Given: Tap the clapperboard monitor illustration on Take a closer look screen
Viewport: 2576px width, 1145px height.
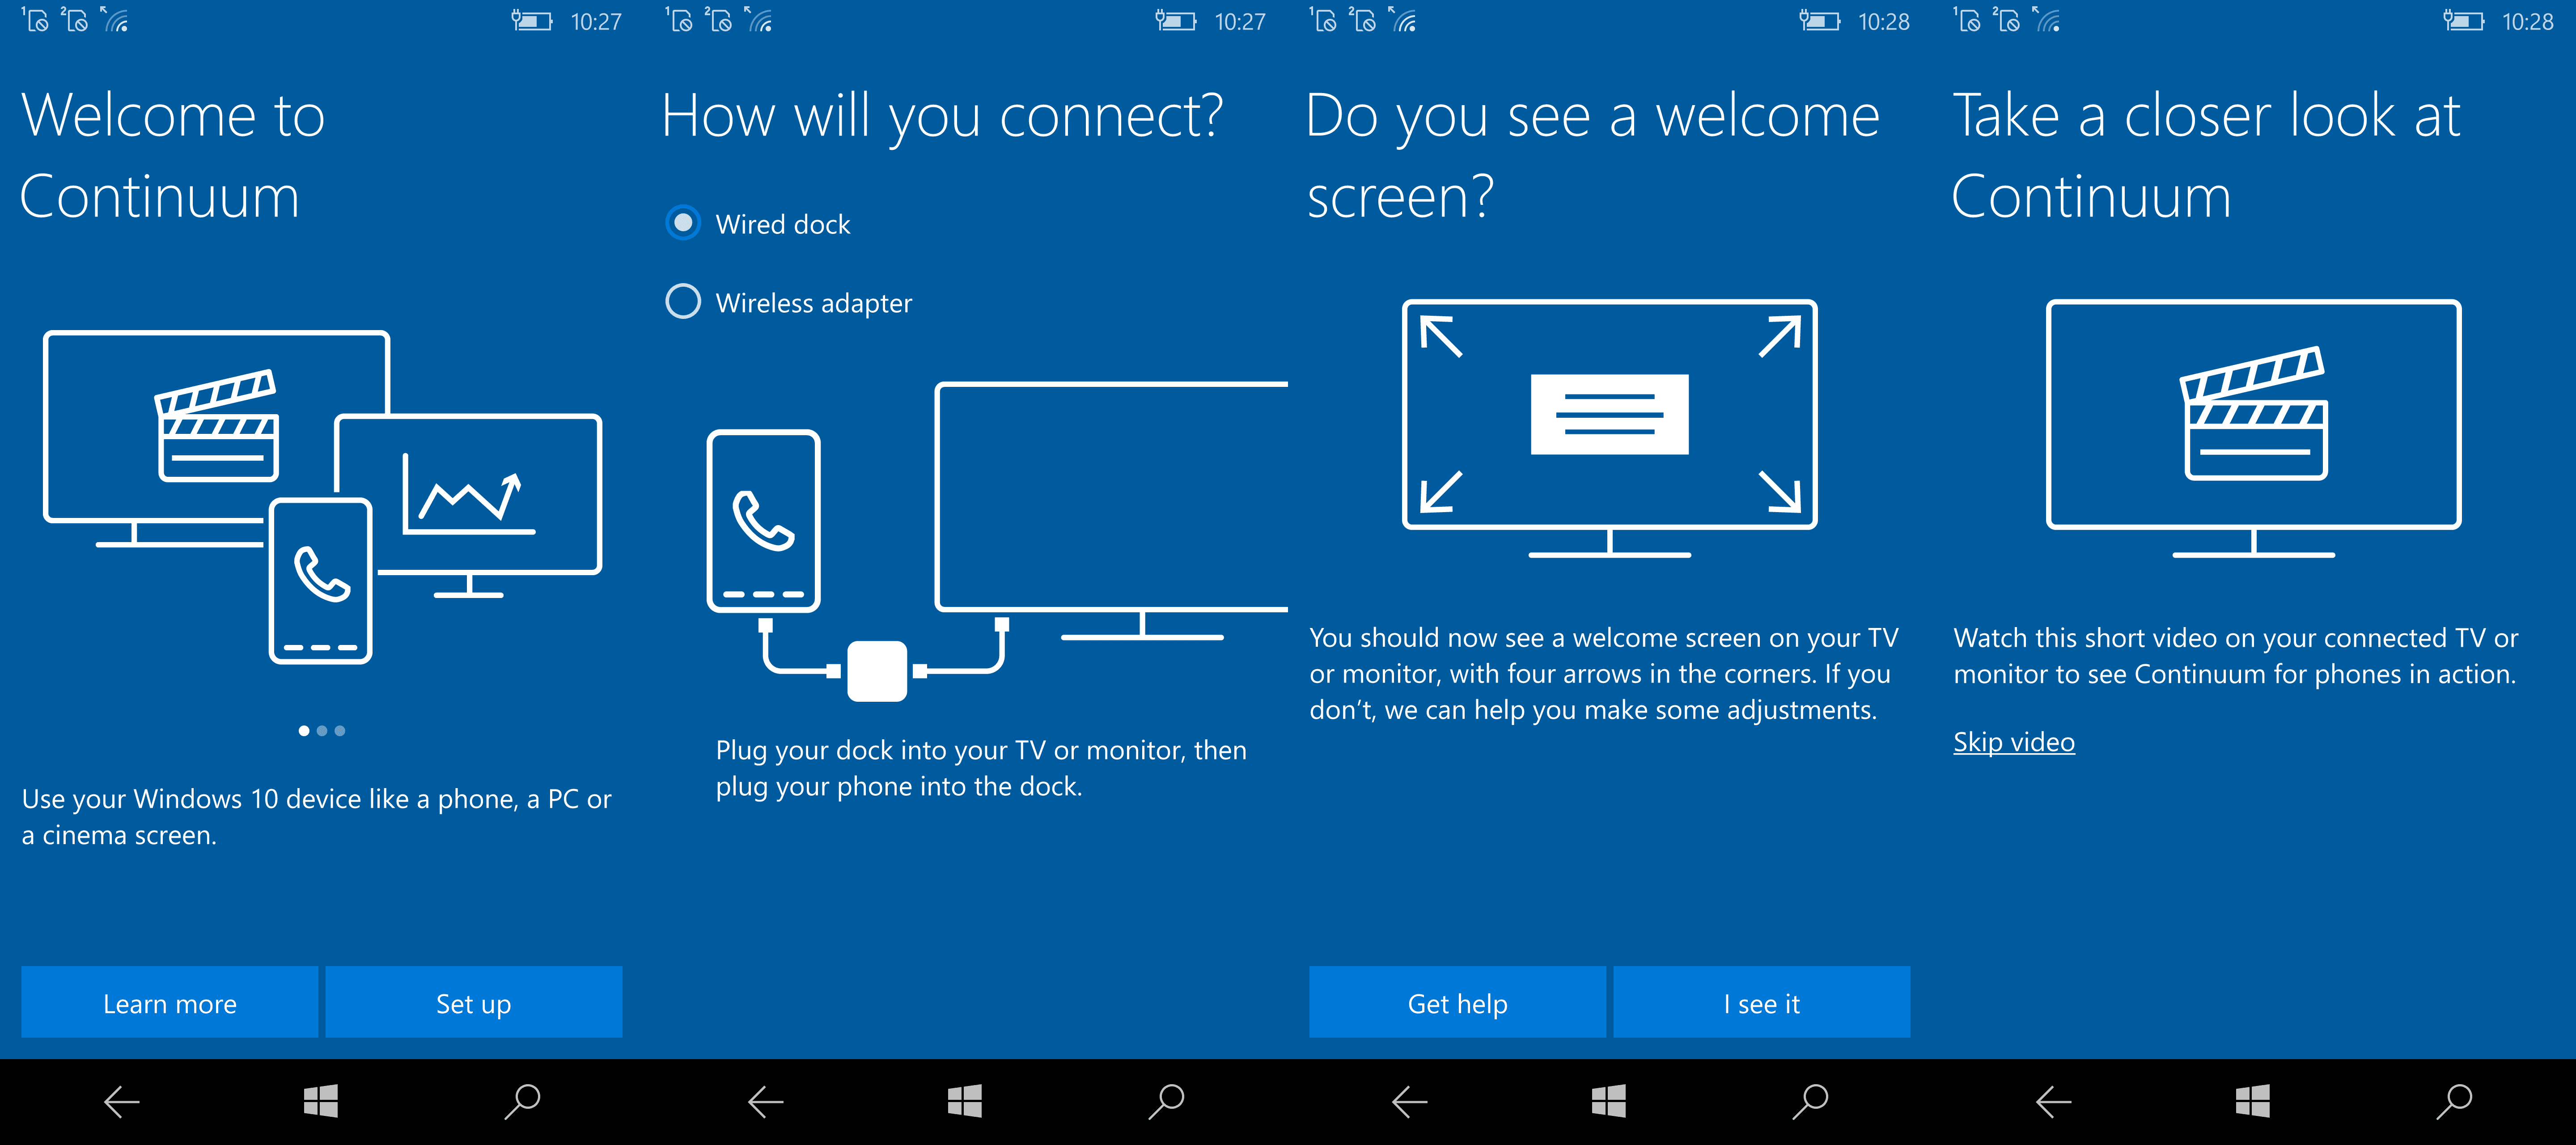Looking at the screenshot, I should [2253, 428].
